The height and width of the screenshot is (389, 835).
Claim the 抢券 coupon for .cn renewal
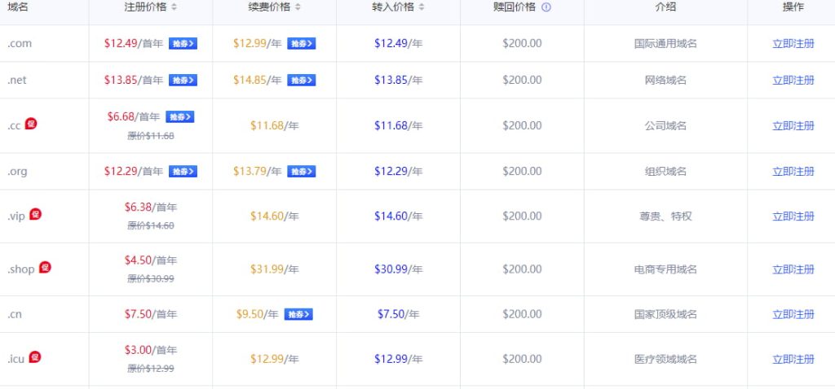pyautogui.click(x=298, y=314)
